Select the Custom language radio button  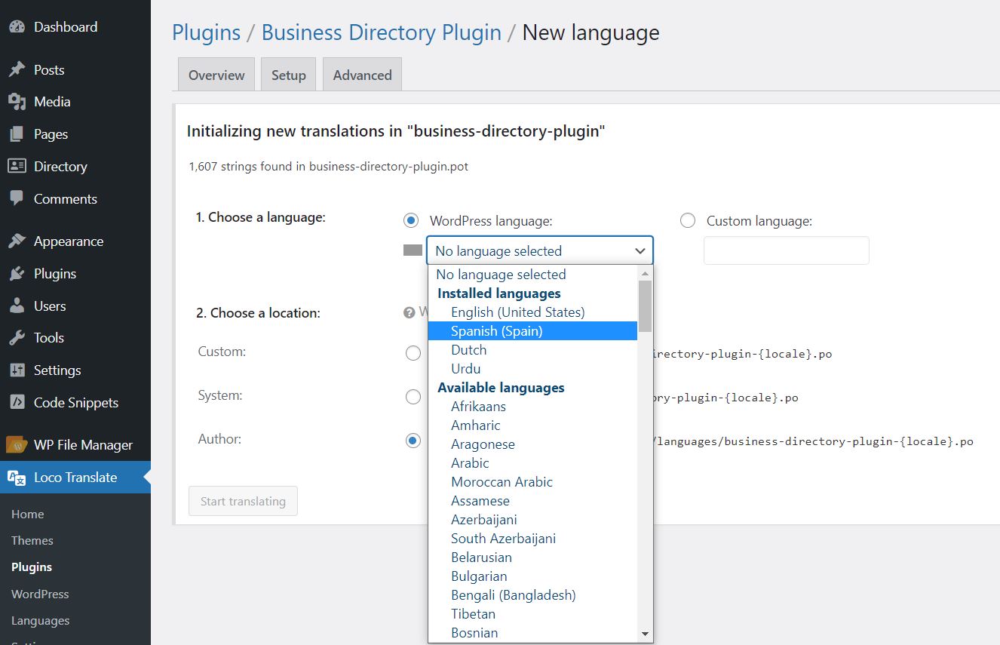click(x=688, y=220)
